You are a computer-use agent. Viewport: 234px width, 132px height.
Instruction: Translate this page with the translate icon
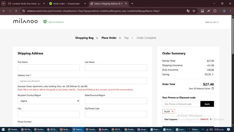pyautogui.click(x=188, y=11)
